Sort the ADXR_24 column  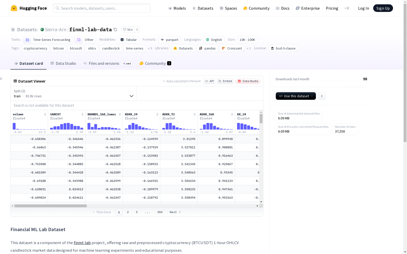point(157,114)
